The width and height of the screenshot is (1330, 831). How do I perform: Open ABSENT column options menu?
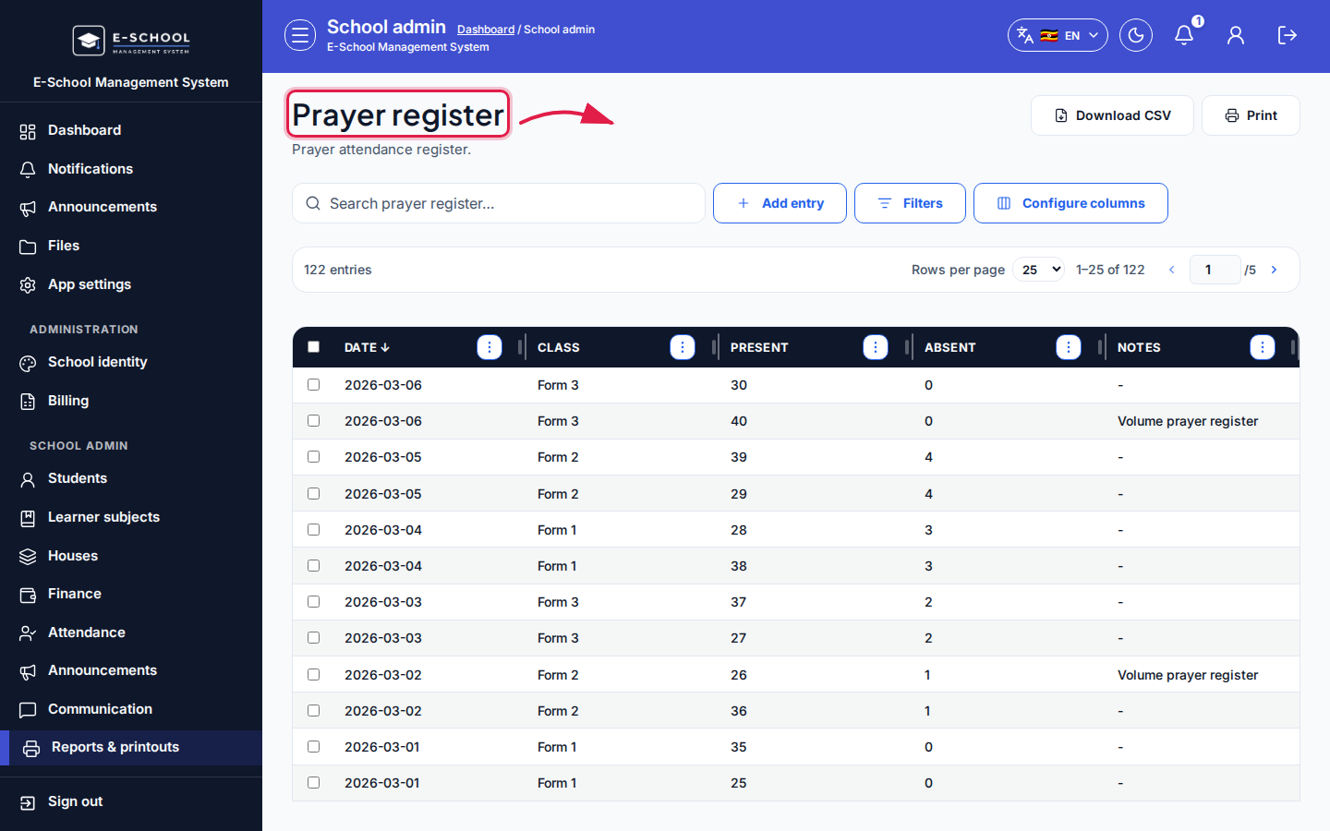[1069, 347]
